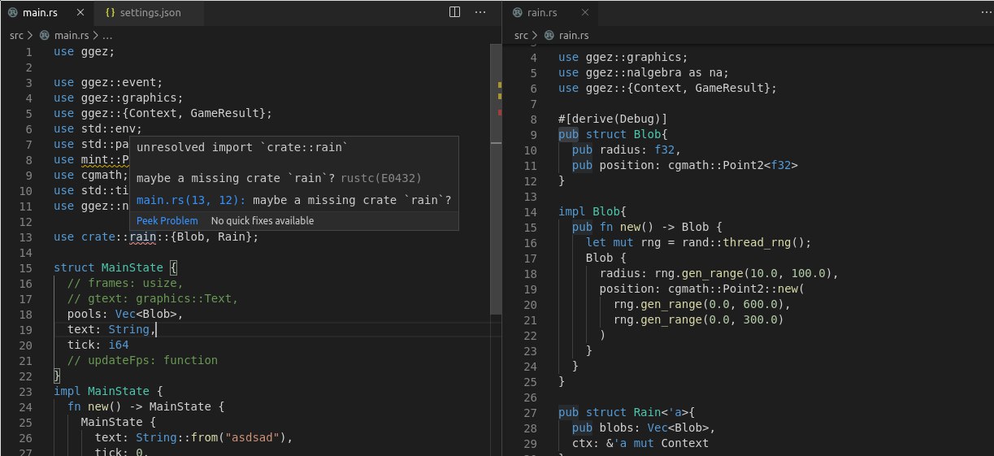Place the cursor on the underlined rain import
This screenshot has width=994, height=456.
[143, 237]
